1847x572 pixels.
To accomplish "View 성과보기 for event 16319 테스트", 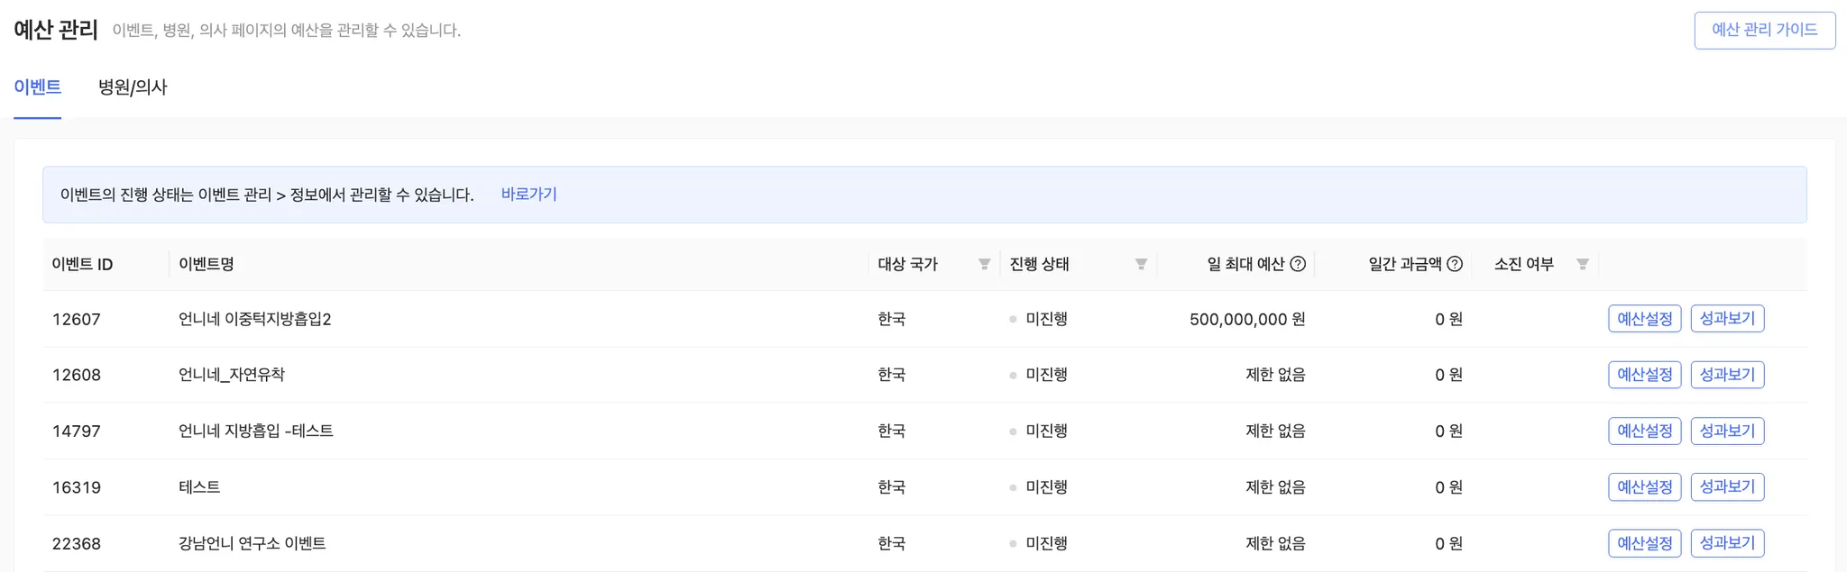I will [x=1727, y=487].
